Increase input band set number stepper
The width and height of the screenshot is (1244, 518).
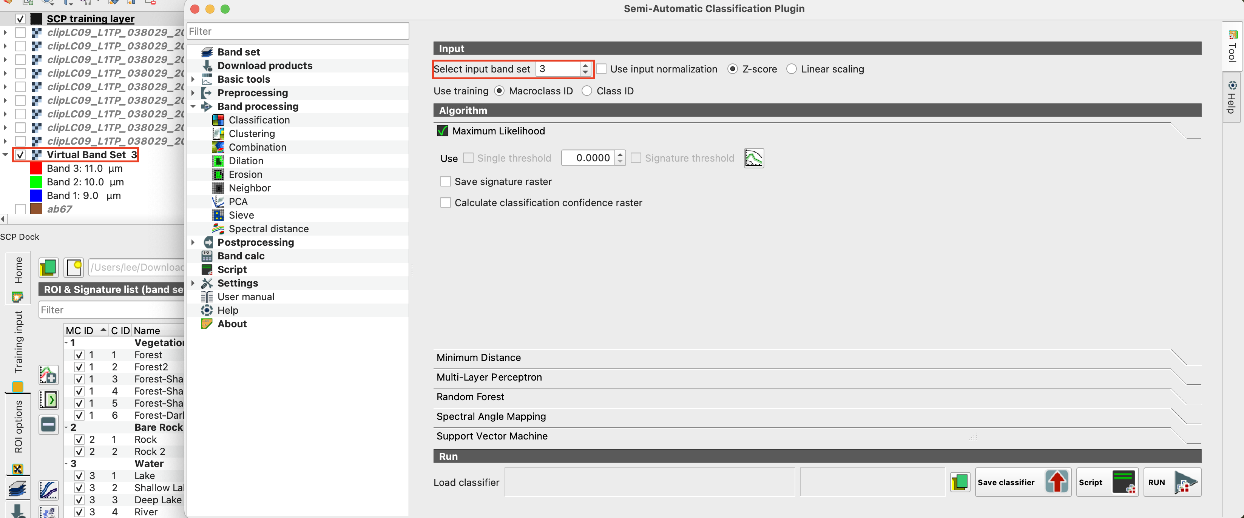[585, 66]
